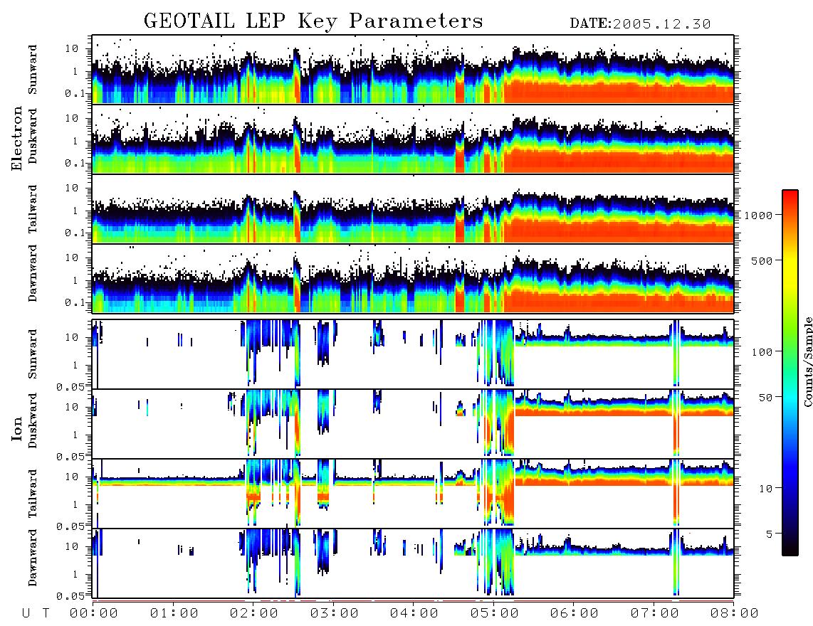
Task: Click the 06:00 time tick label
Action: pyautogui.click(x=575, y=614)
